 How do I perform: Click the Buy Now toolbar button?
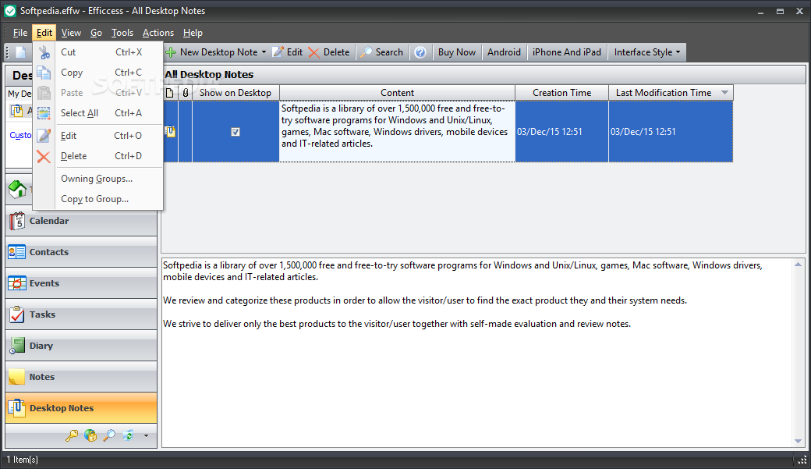(457, 52)
